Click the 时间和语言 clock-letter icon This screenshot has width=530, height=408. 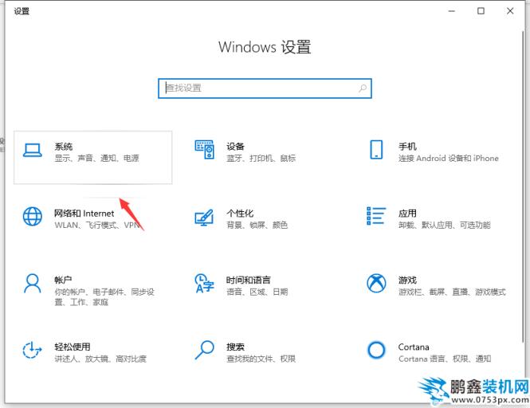click(x=204, y=283)
